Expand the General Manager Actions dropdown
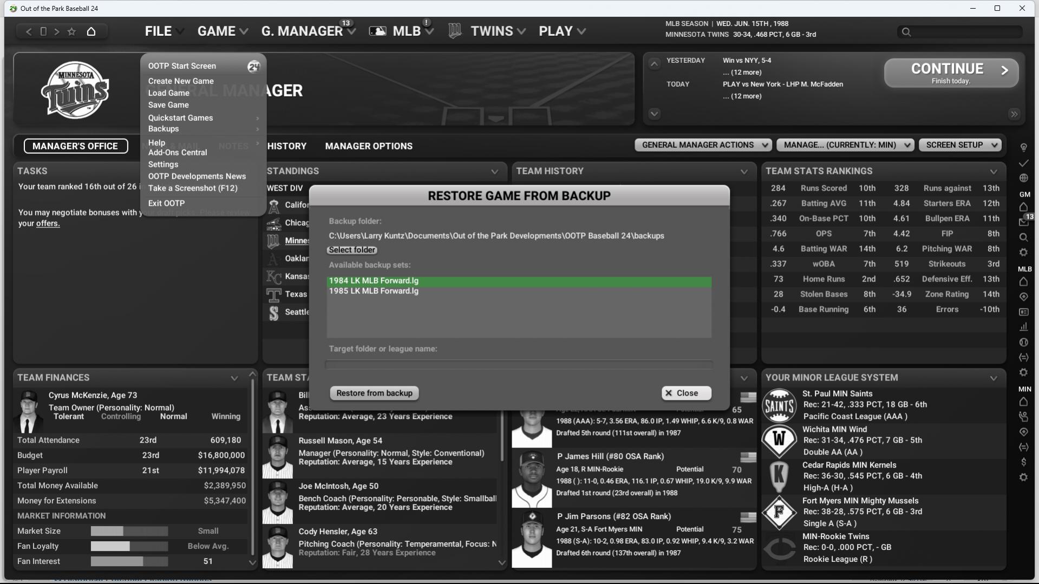Screen dimensions: 1039x584 [x=703, y=145]
